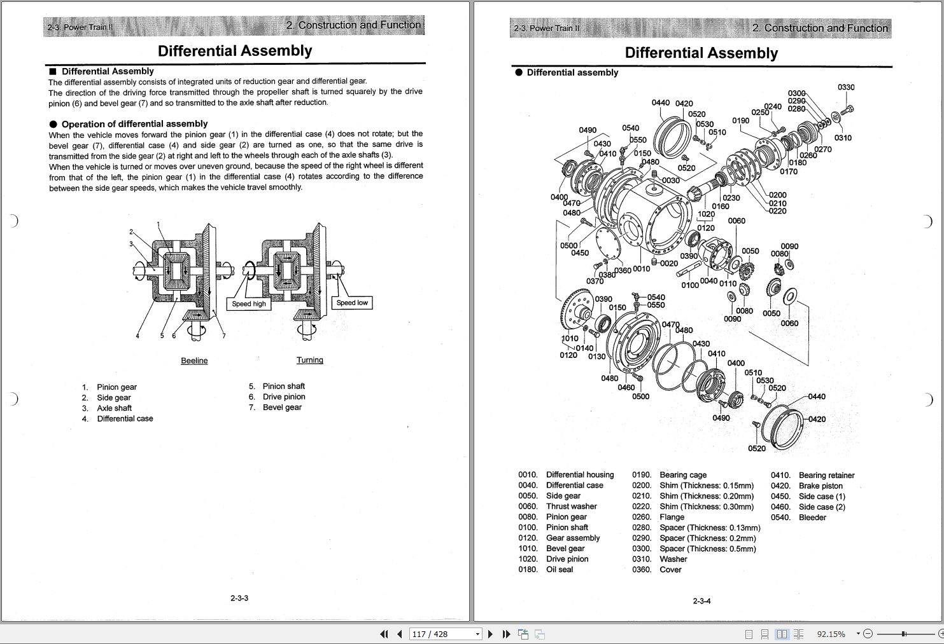Enable continuous scrolling page display
The height and width of the screenshot is (644, 944).
coord(766,634)
